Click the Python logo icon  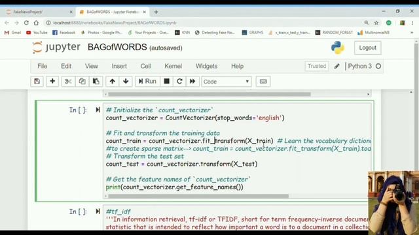tap(338, 48)
